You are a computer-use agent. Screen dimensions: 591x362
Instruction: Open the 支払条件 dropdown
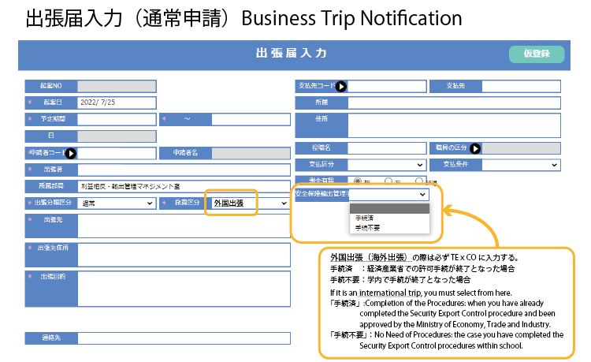[x=521, y=165]
